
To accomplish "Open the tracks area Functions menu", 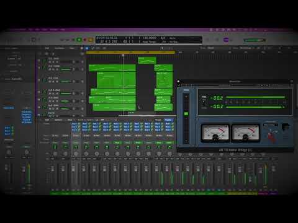I will 60,48.
